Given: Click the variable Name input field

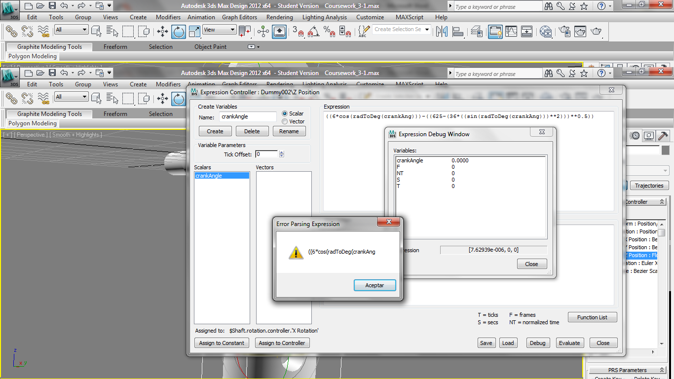Looking at the screenshot, I should click(248, 116).
